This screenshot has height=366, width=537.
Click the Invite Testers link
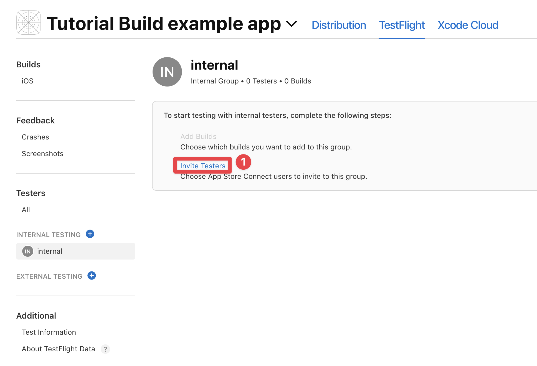(202, 166)
